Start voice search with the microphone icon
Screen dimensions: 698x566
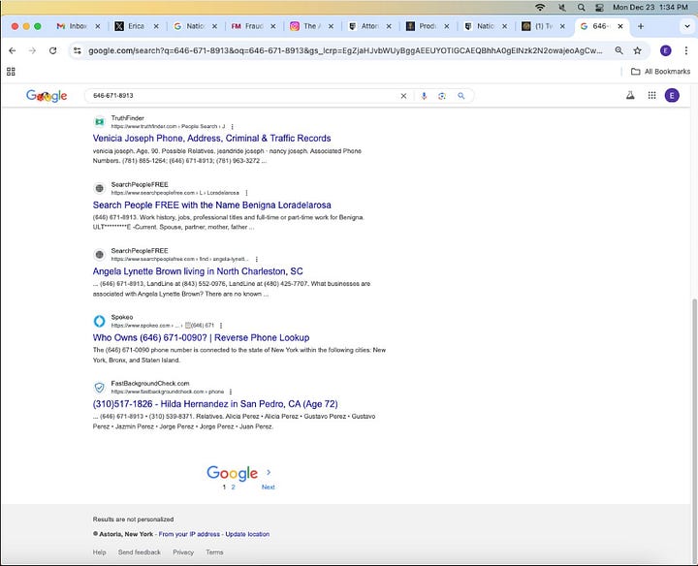[x=424, y=96]
